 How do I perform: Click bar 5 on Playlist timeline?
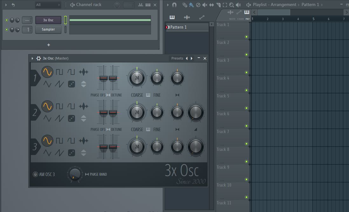pos(313,19)
